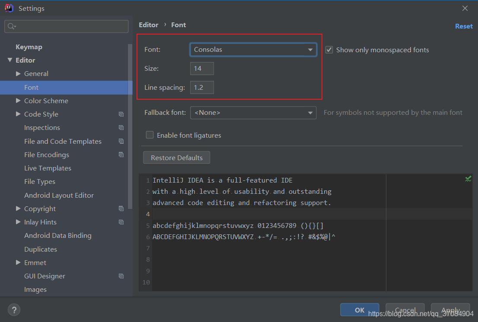Click the green checkmark inspection icon in preview

[468, 179]
